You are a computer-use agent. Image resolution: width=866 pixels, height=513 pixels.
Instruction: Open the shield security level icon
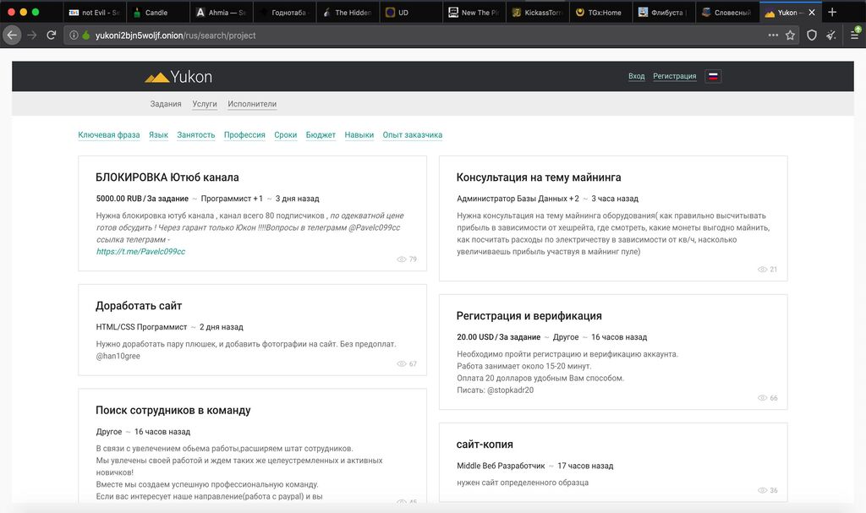coord(812,35)
